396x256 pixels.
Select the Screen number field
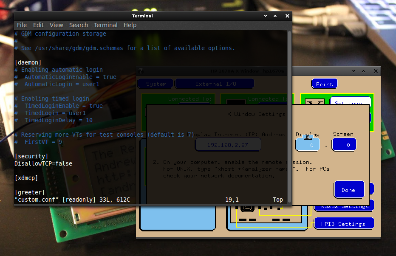(344, 145)
